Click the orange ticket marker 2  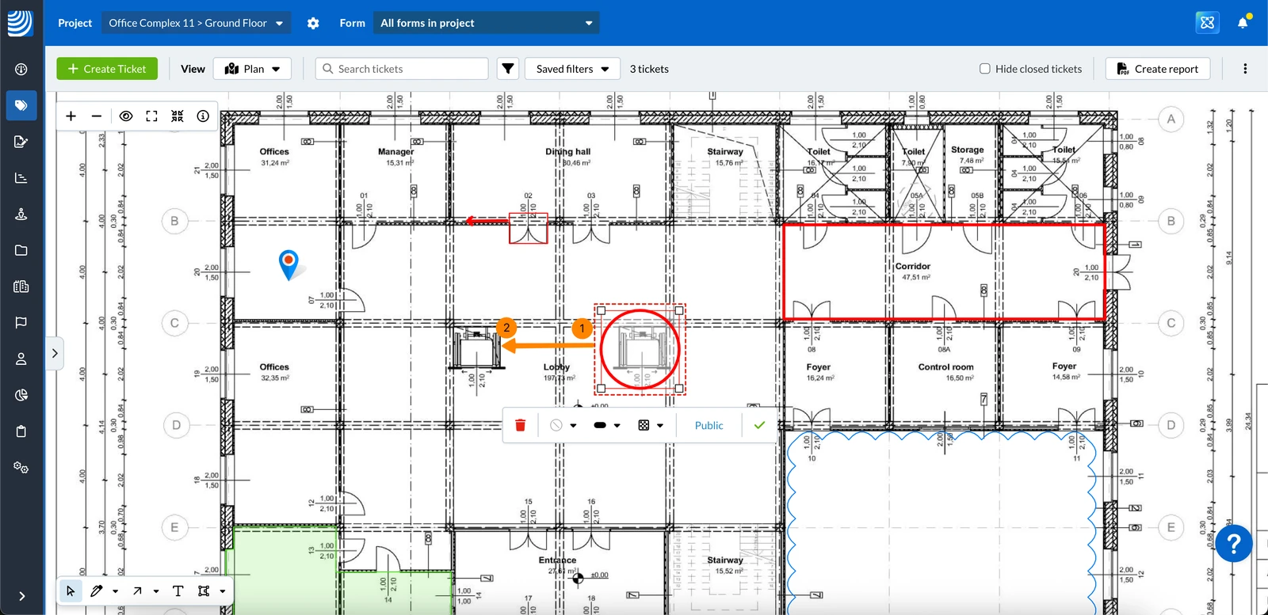(x=506, y=328)
